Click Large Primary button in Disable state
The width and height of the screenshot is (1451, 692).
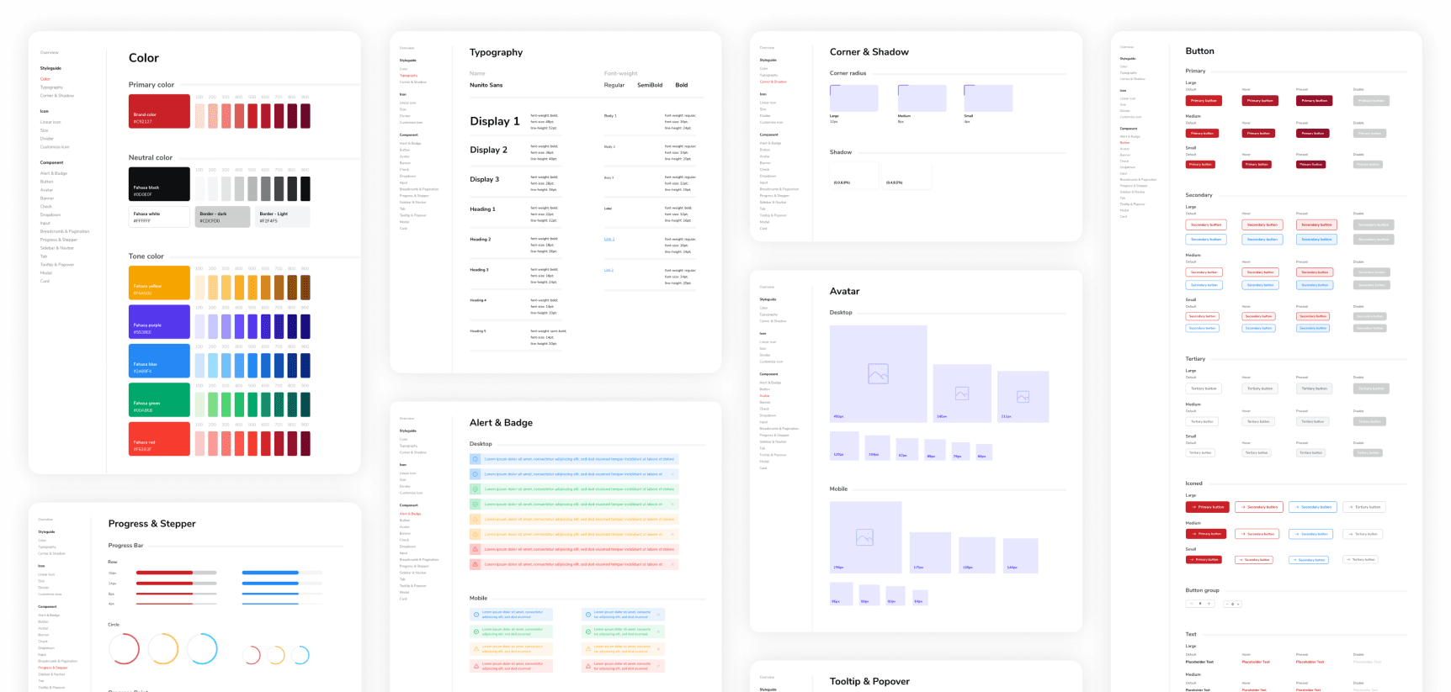1371,101
